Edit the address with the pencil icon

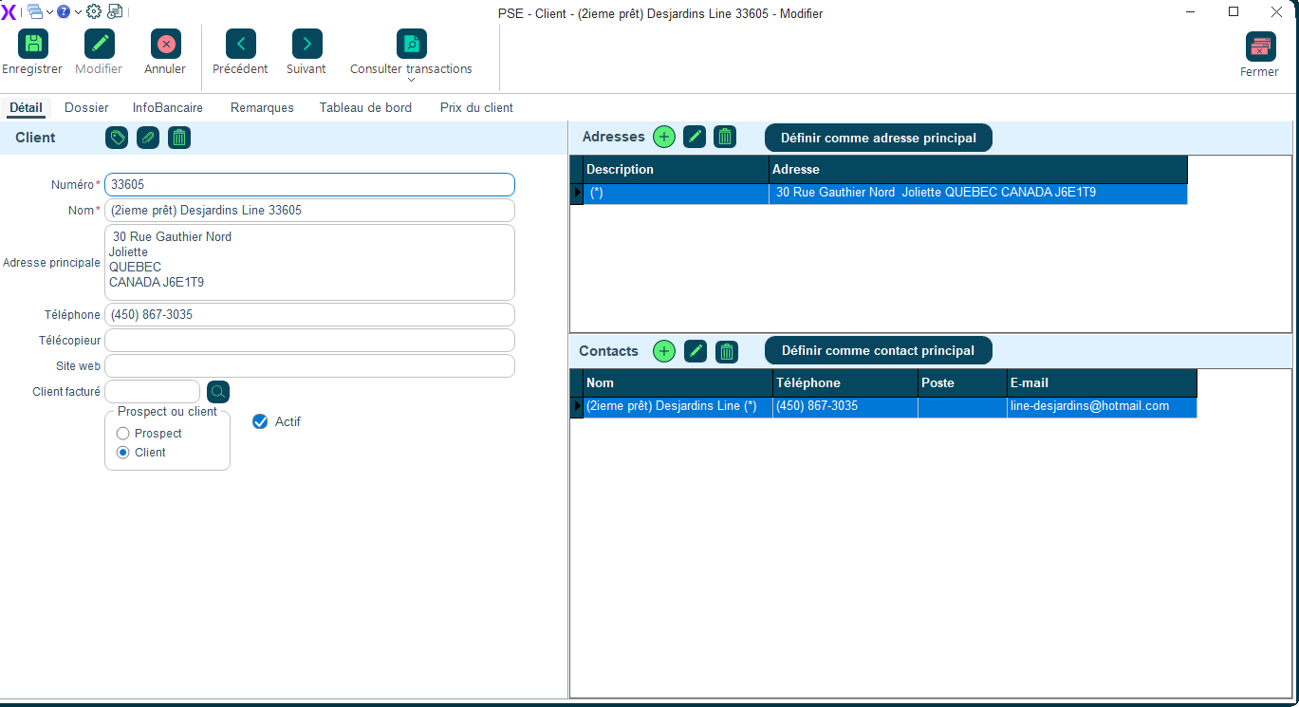695,137
